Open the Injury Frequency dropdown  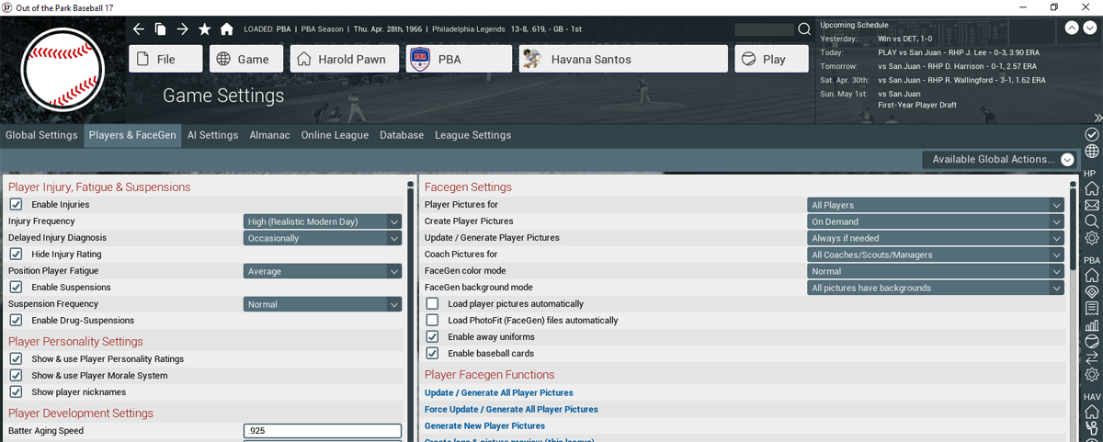(x=323, y=221)
